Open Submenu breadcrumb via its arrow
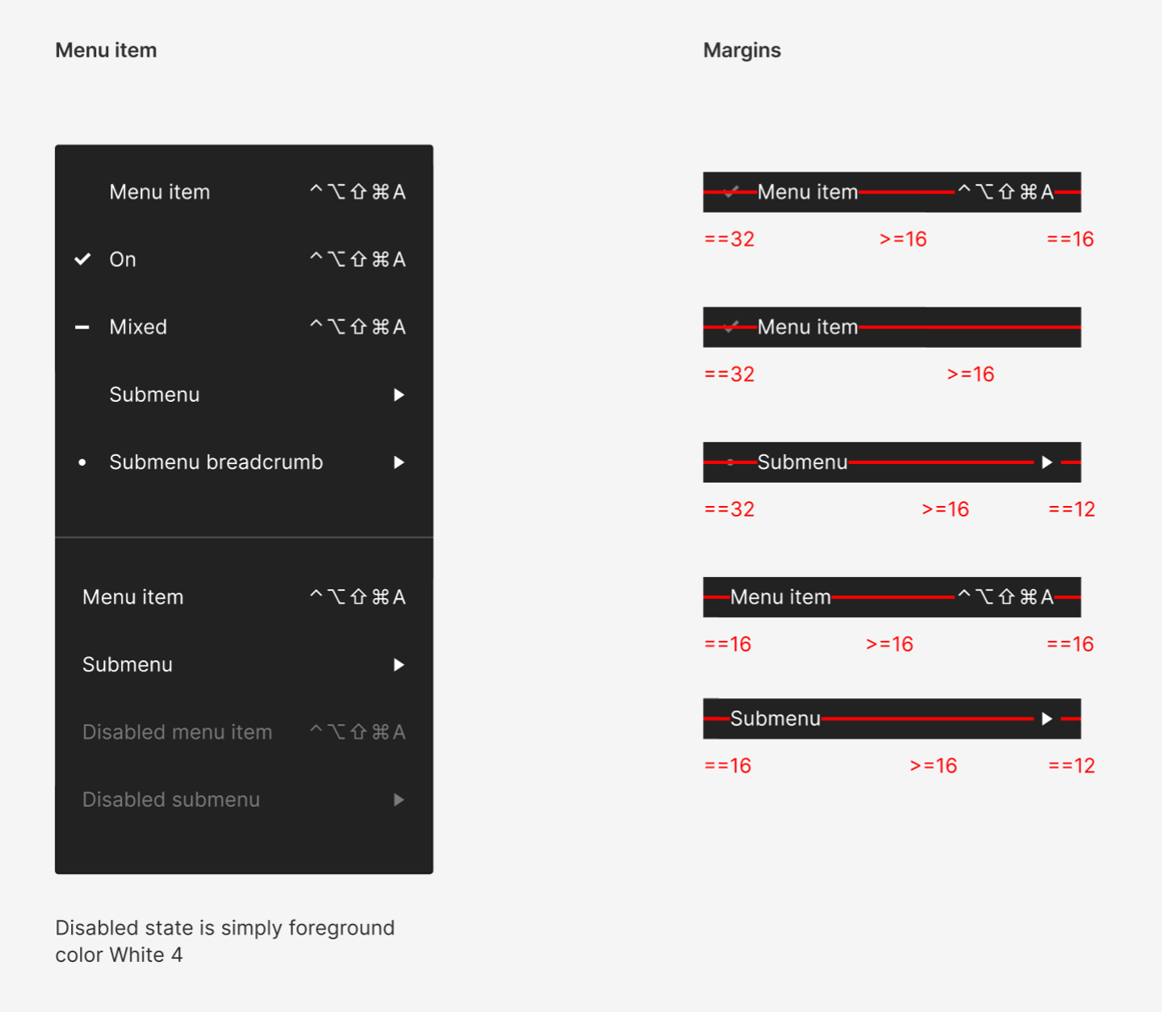The image size is (1162, 1012). coord(399,462)
